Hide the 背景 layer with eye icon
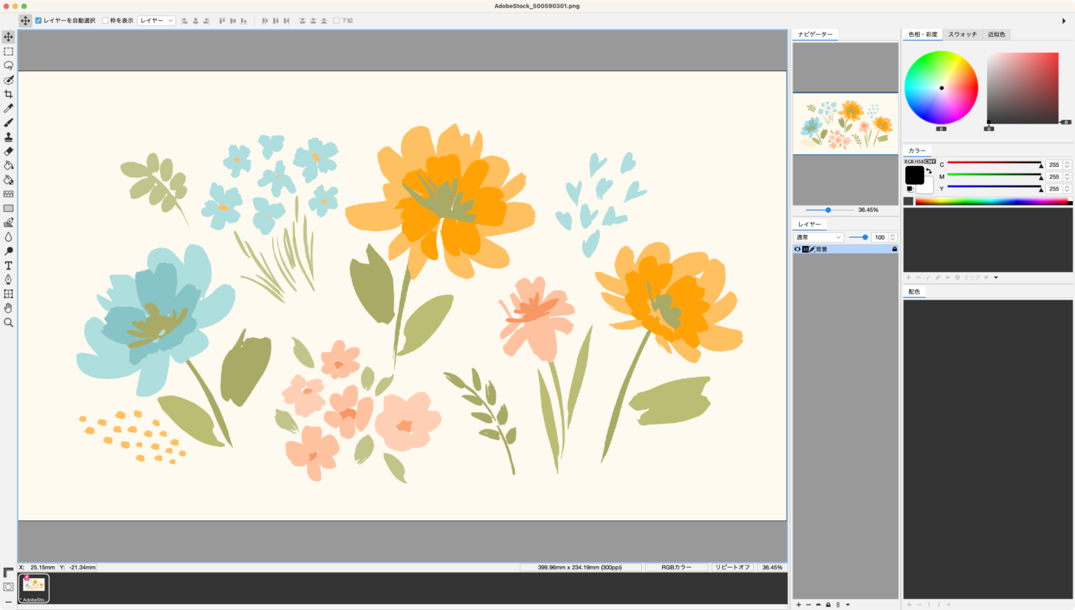Screen dimensions: 1075x610 coord(798,249)
